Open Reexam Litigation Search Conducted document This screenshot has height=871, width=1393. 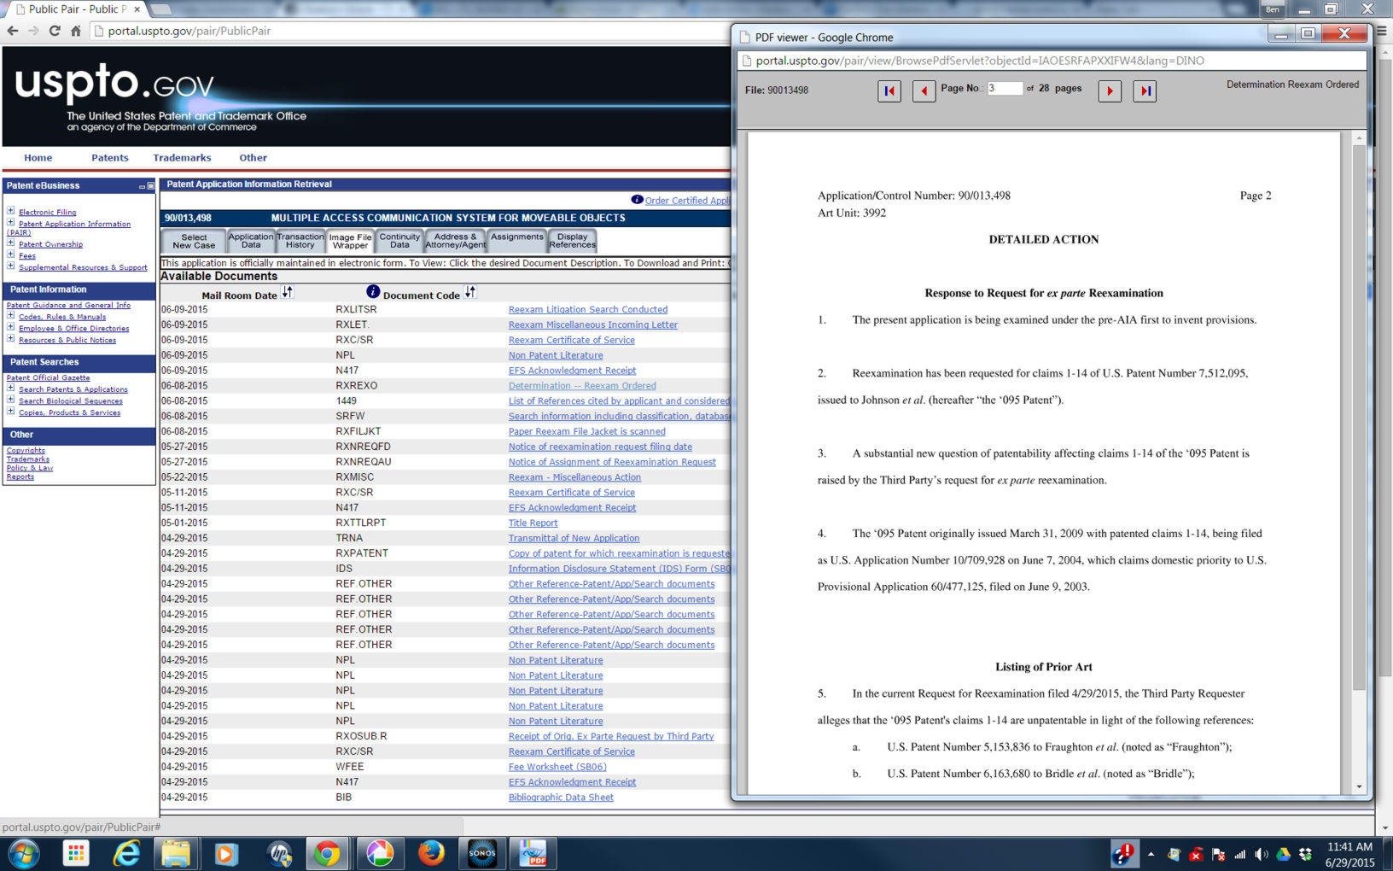[x=588, y=310]
